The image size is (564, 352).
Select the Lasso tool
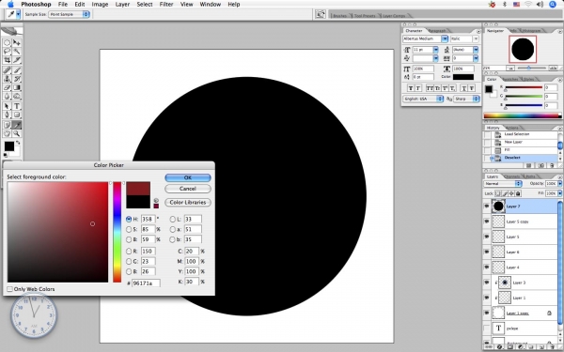(7, 52)
